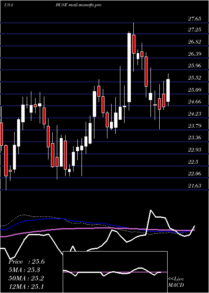Viewport: 209px width, 293px height.
Task: Click the 24.66 price axis label
Action: pyautogui.click(x=194, y=102)
